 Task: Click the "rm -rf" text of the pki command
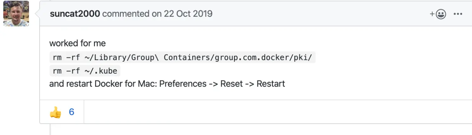tap(66, 58)
